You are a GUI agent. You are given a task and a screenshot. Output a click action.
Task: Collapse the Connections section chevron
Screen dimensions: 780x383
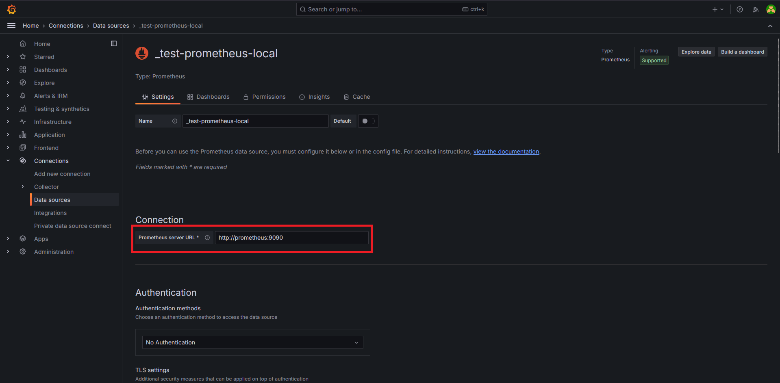[x=8, y=161]
